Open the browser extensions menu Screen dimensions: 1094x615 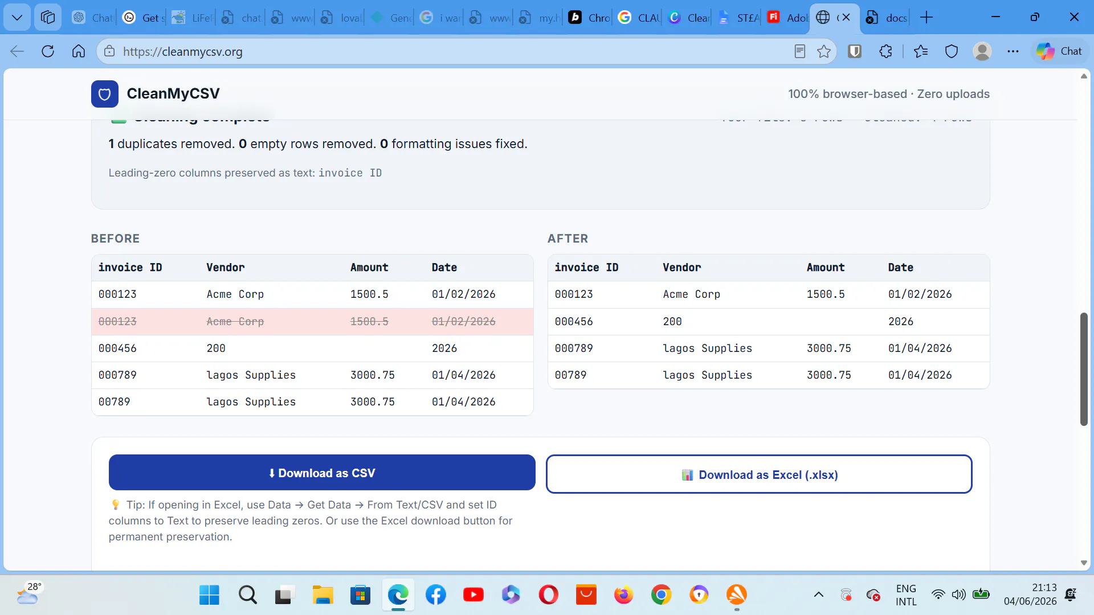coord(885,51)
